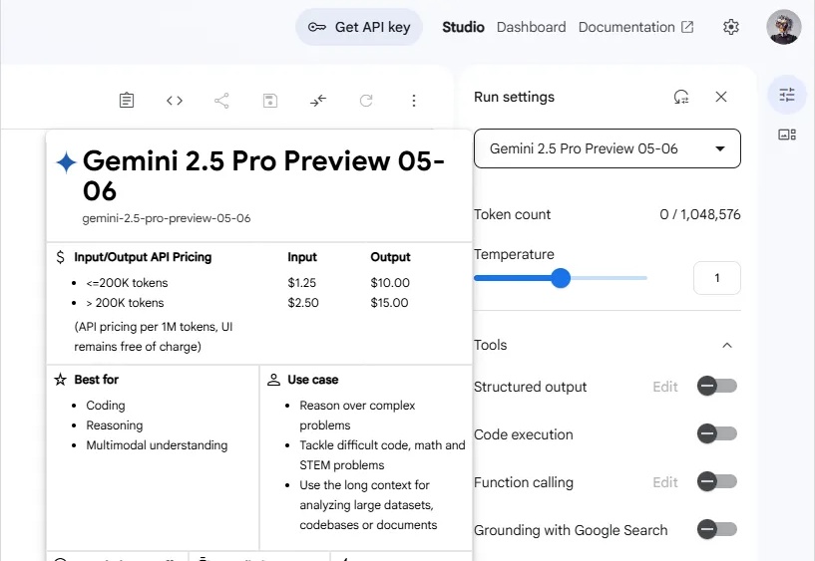This screenshot has width=815, height=561.
Task: Enable the Structured output toggle
Action: coord(717,386)
